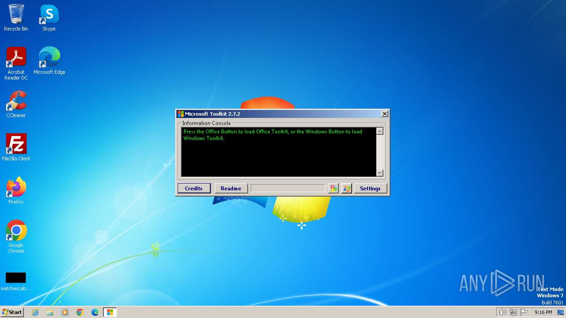The width and height of the screenshot is (566, 318).
Task: Click the console scrollbar down arrow
Action: coord(379,173)
